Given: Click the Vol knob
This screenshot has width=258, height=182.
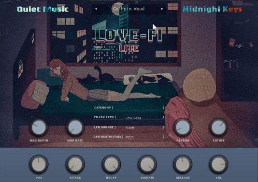Looking at the screenshot, I should [x=218, y=164].
